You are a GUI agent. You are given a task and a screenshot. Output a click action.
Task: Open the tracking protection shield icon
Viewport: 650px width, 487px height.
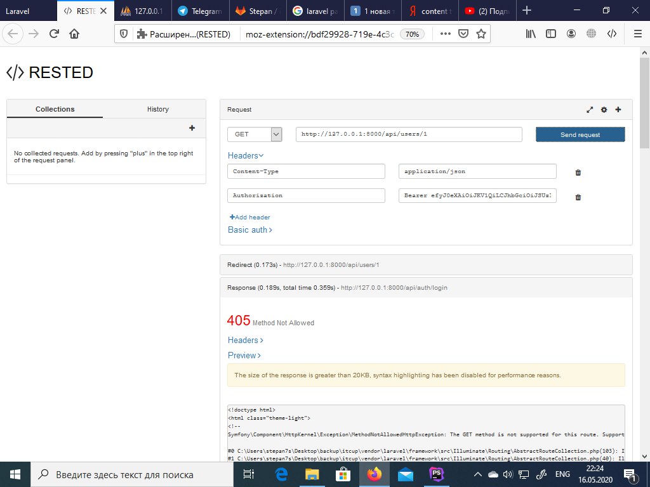[124, 34]
